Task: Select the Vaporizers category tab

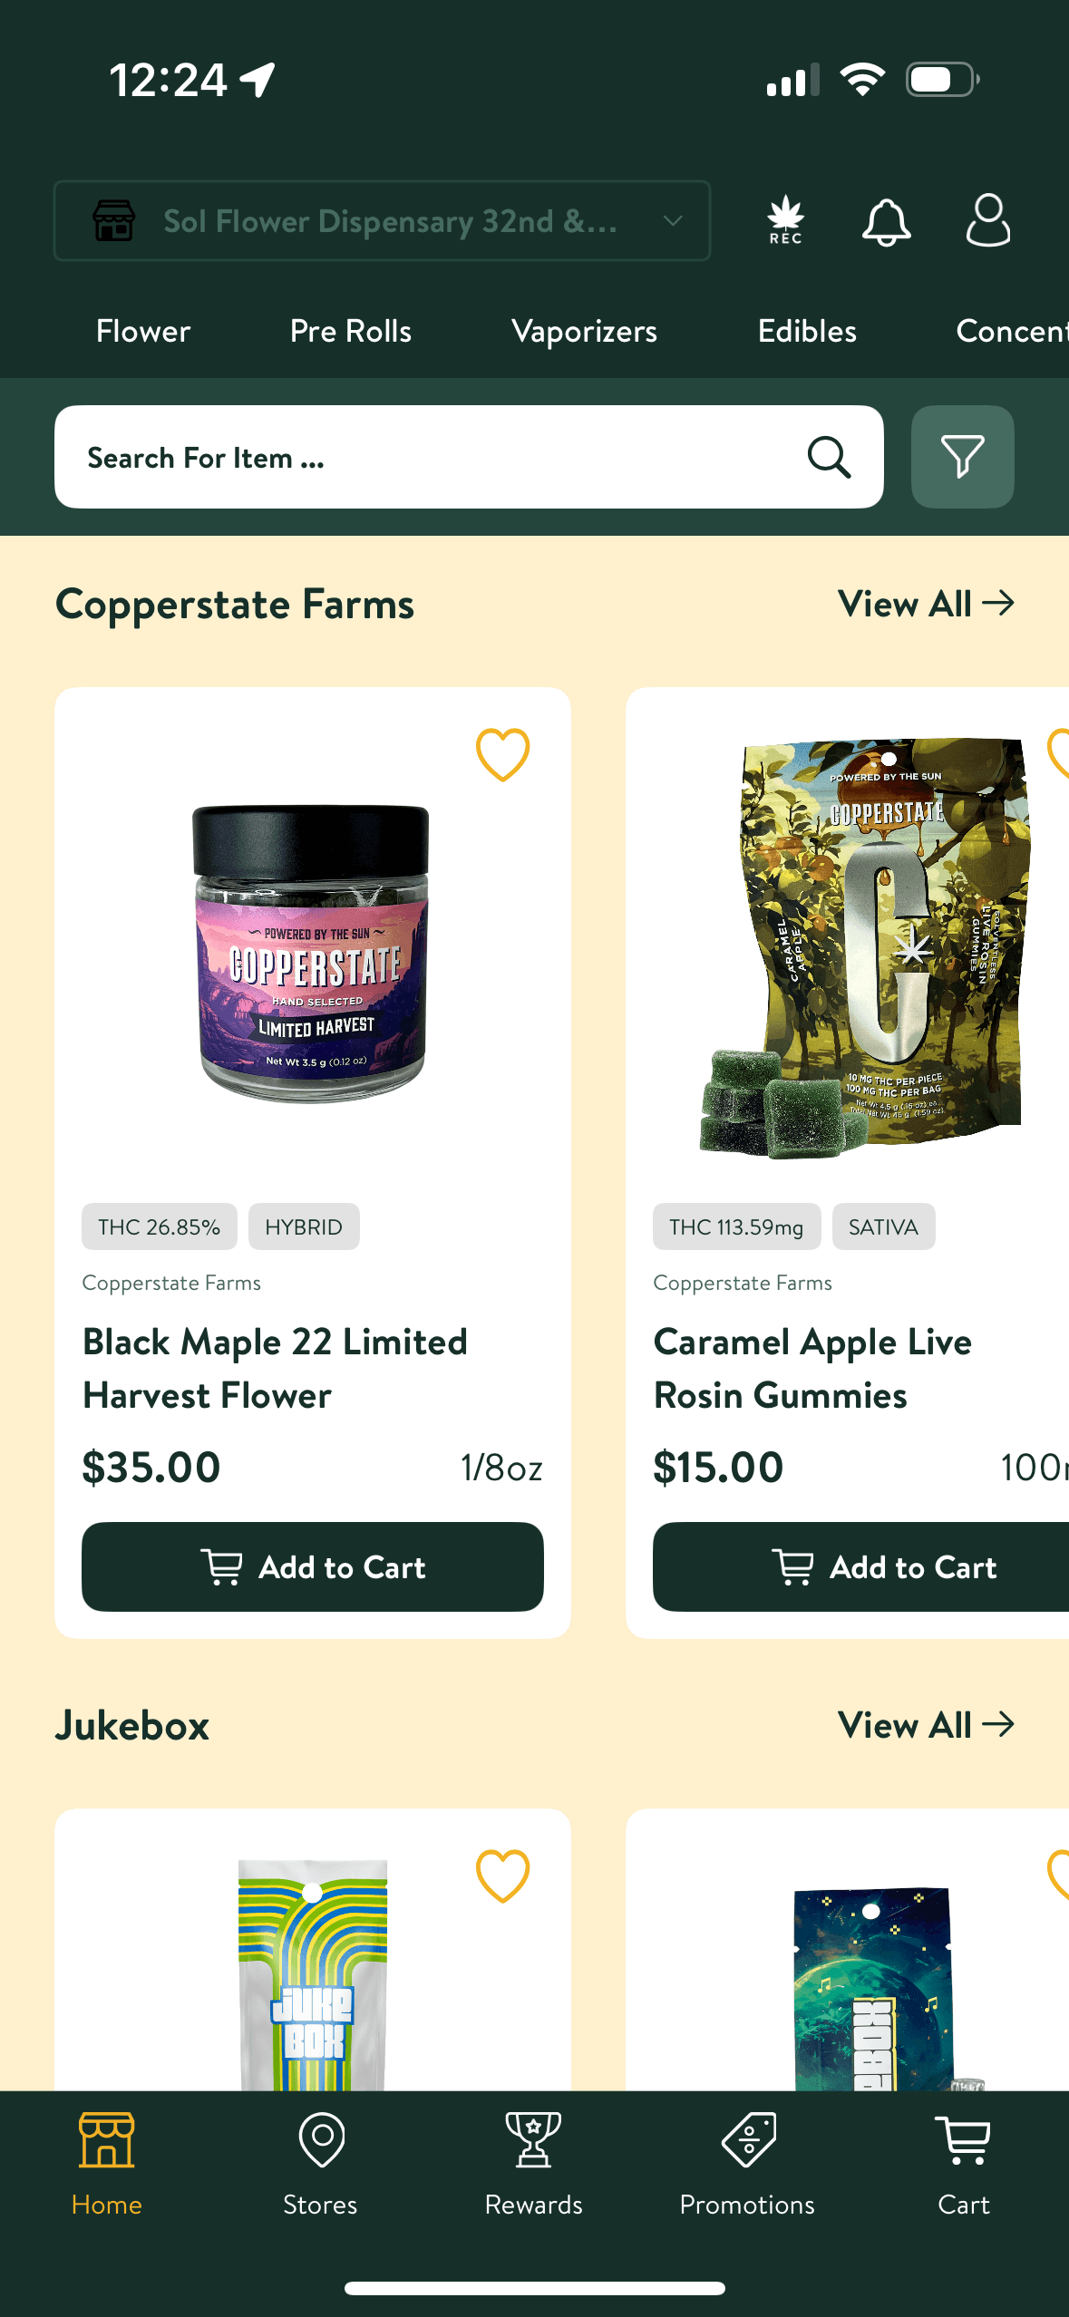Action: [584, 331]
